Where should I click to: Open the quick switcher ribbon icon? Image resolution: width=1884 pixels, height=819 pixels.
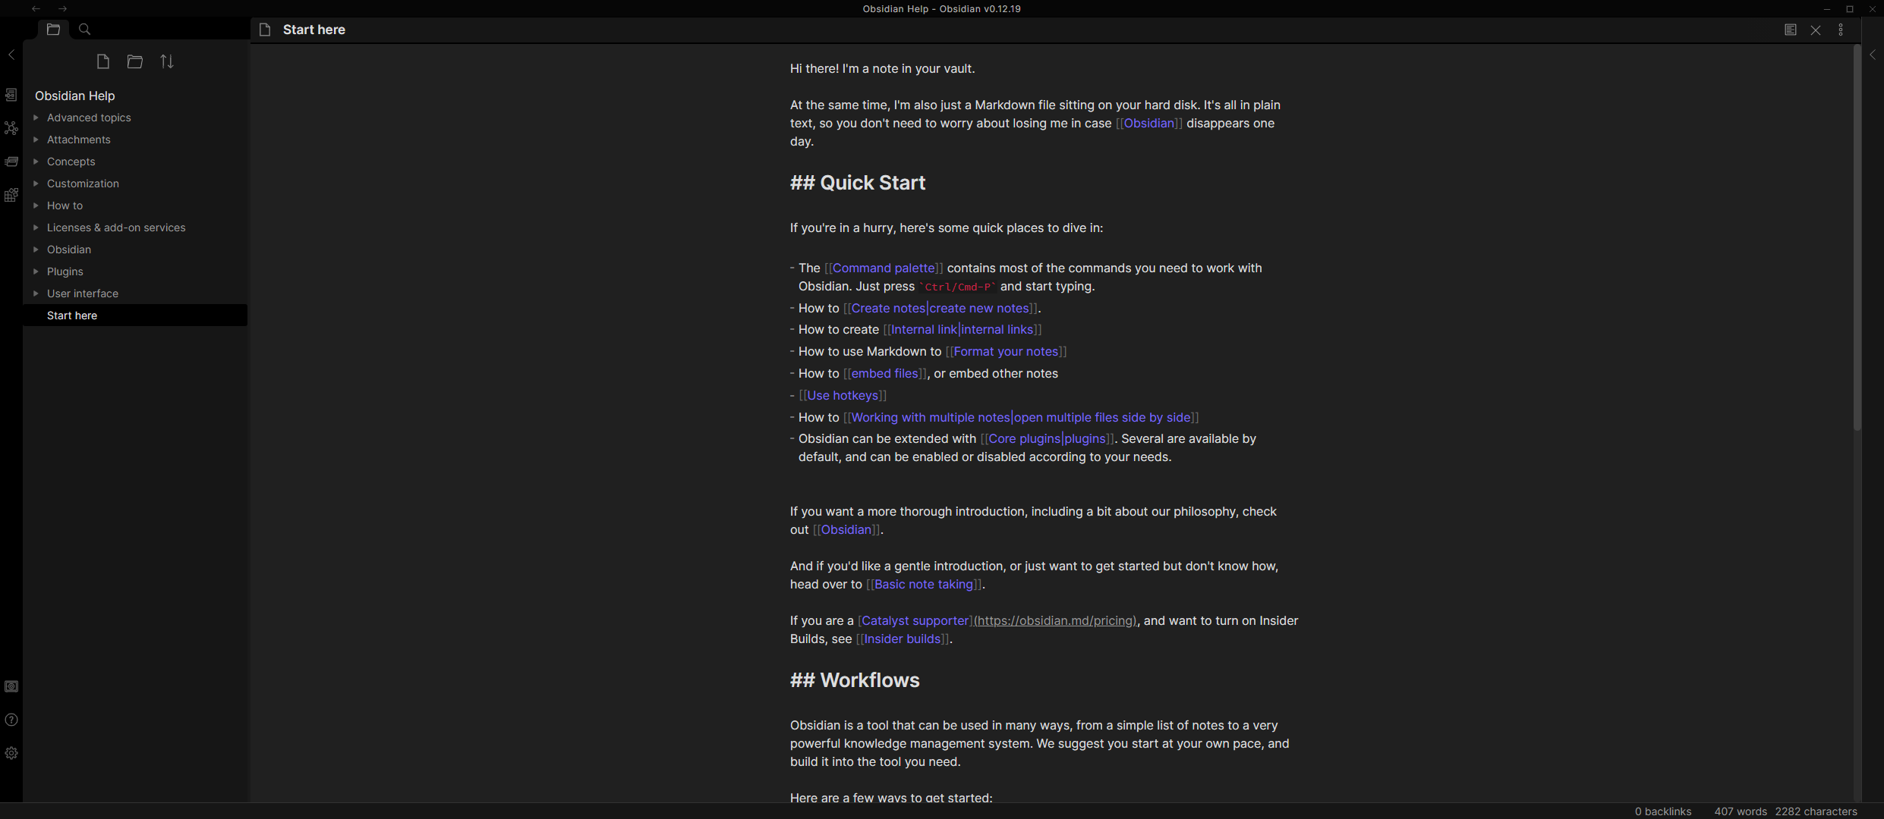tap(11, 95)
